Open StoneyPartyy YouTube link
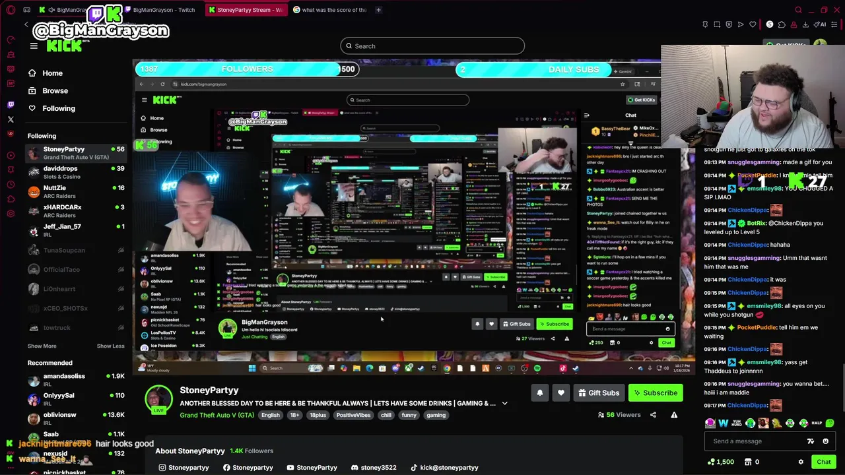 pos(312,468)
